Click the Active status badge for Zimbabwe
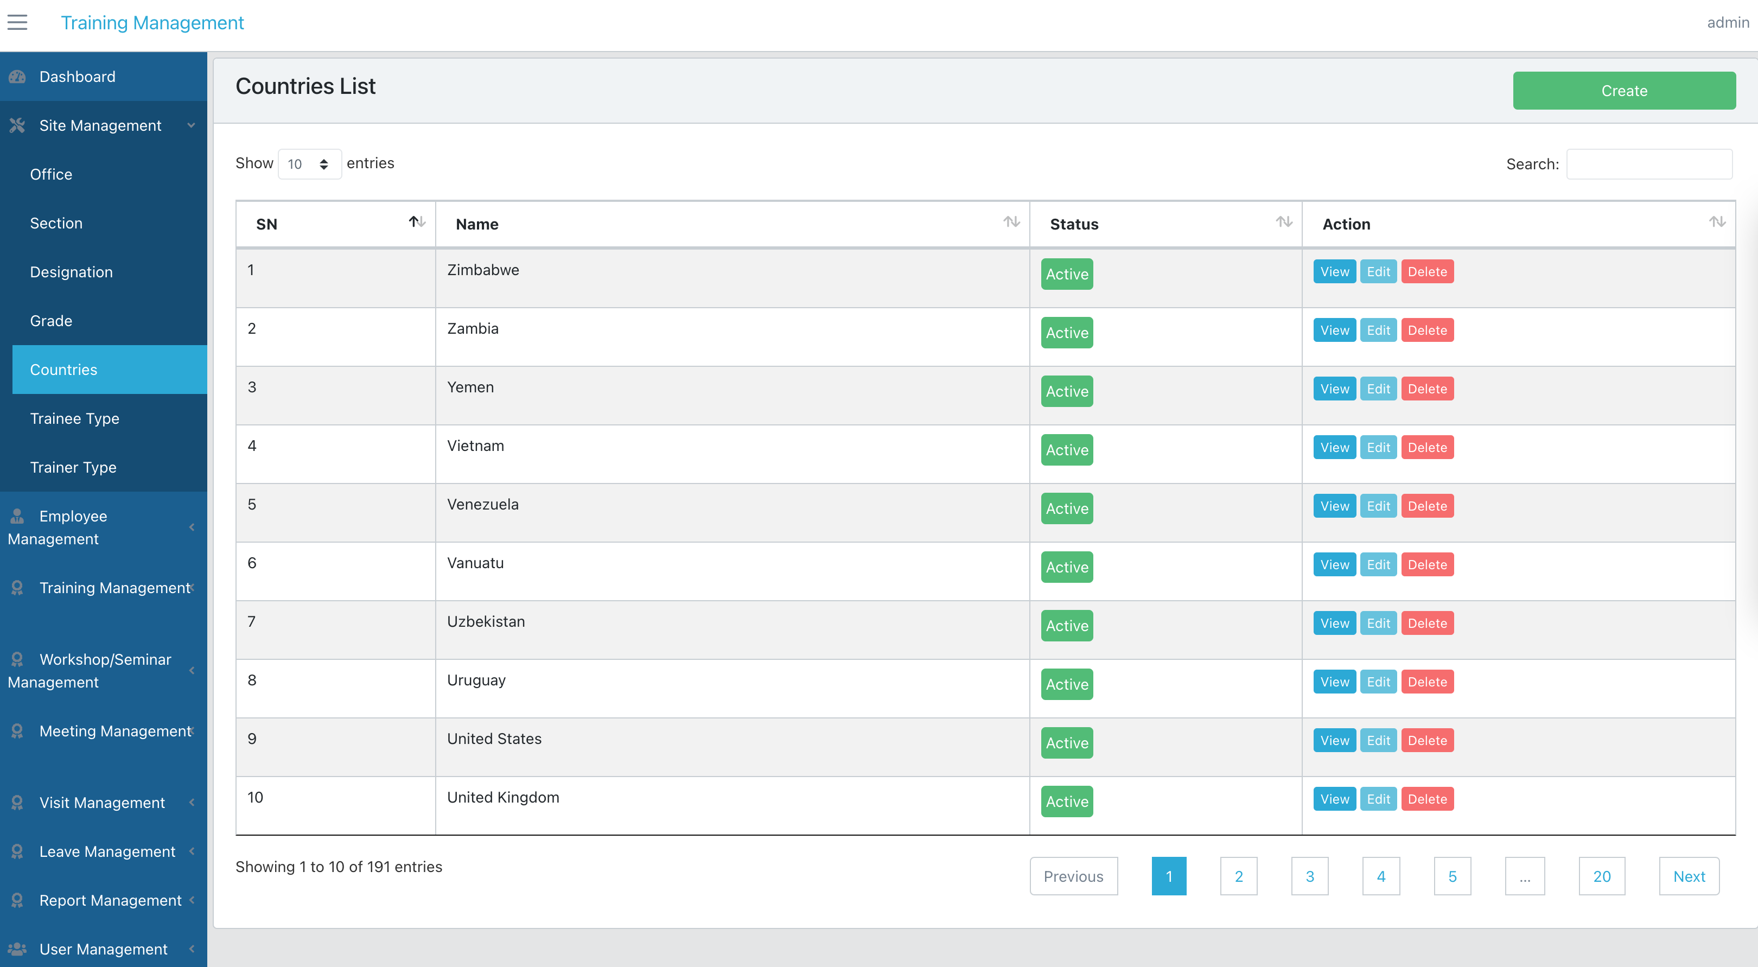This screenshot has width=1758, height=967. coord(1067,275)
